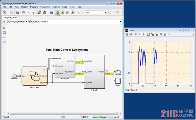This screenshot has height=120, width=196.
Task: Click the sensors inport block
Action: coord(14,76)
